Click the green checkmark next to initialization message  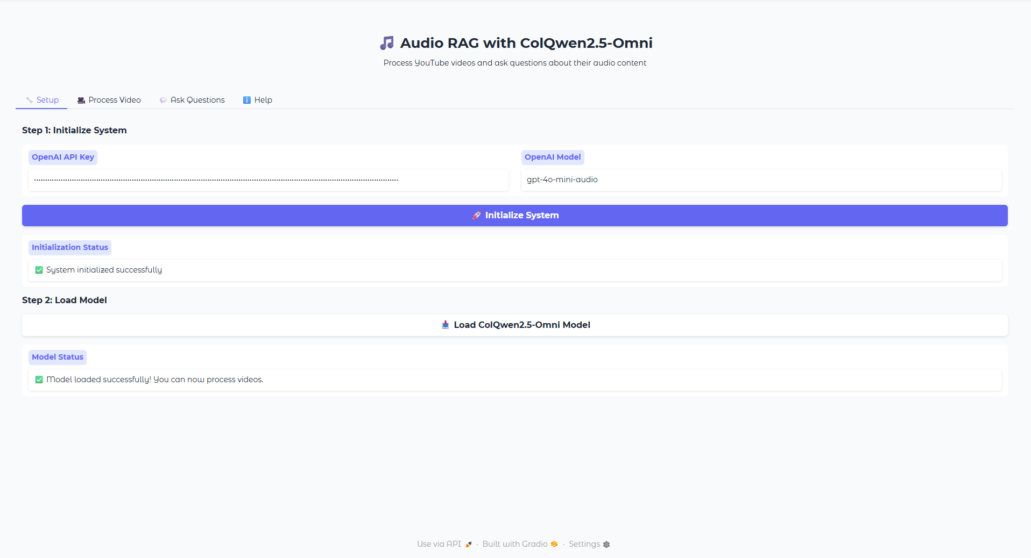(x=39, y=270)
